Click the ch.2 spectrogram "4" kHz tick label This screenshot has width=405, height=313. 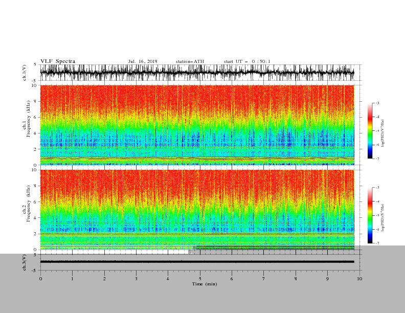click(x=35, y=218)
